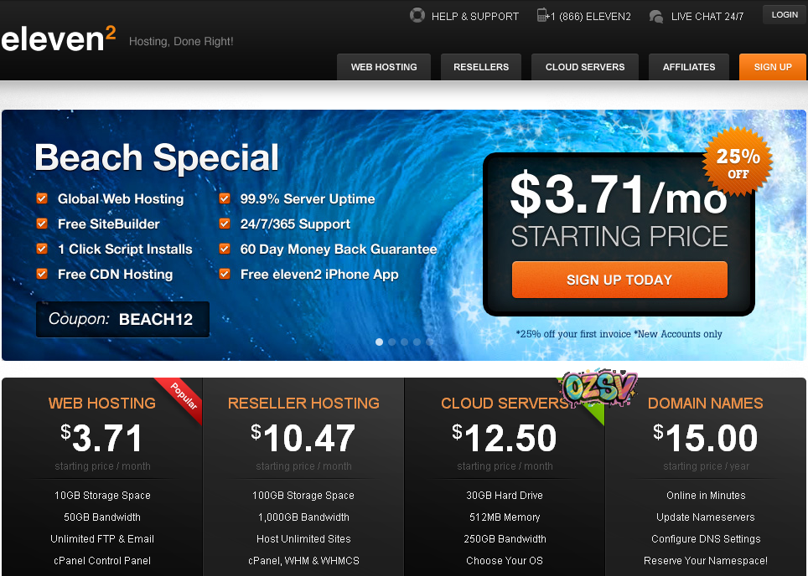Screen dimensions: 808x576
Task: Click the Help & Support lifebuoy icon
Action: coord(417,15)
